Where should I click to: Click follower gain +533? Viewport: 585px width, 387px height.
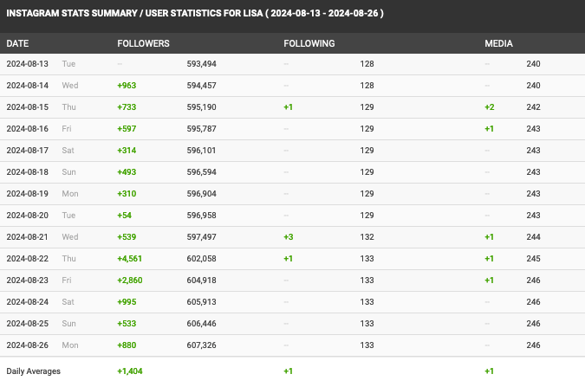127,323
